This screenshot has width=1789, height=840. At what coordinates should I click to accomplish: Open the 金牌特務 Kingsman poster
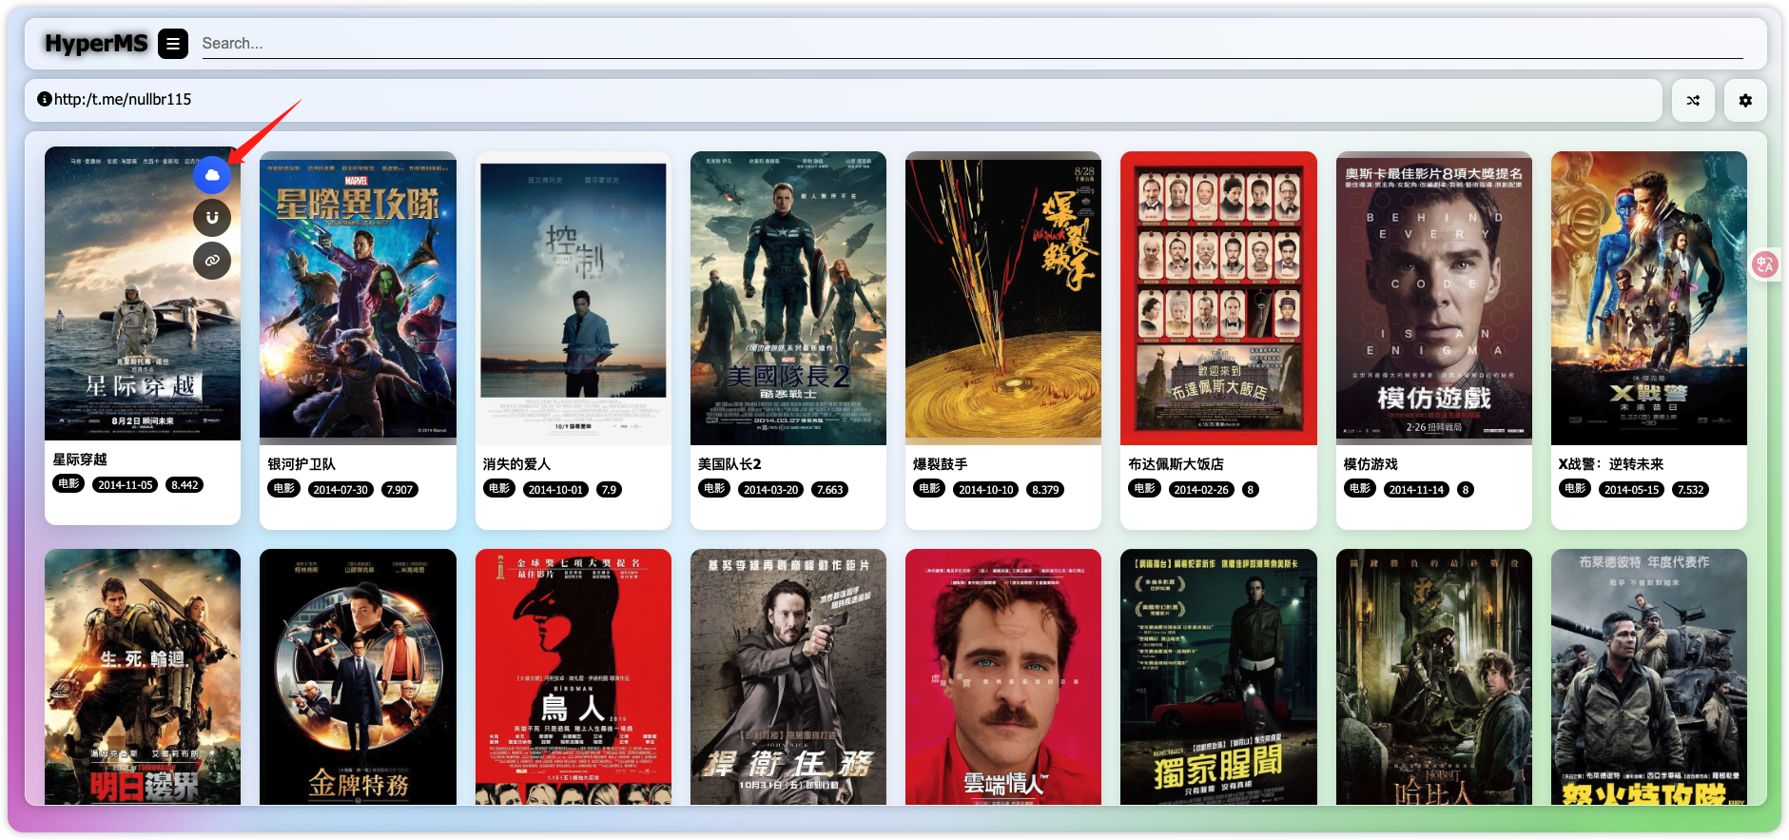(x=358, y=676)
